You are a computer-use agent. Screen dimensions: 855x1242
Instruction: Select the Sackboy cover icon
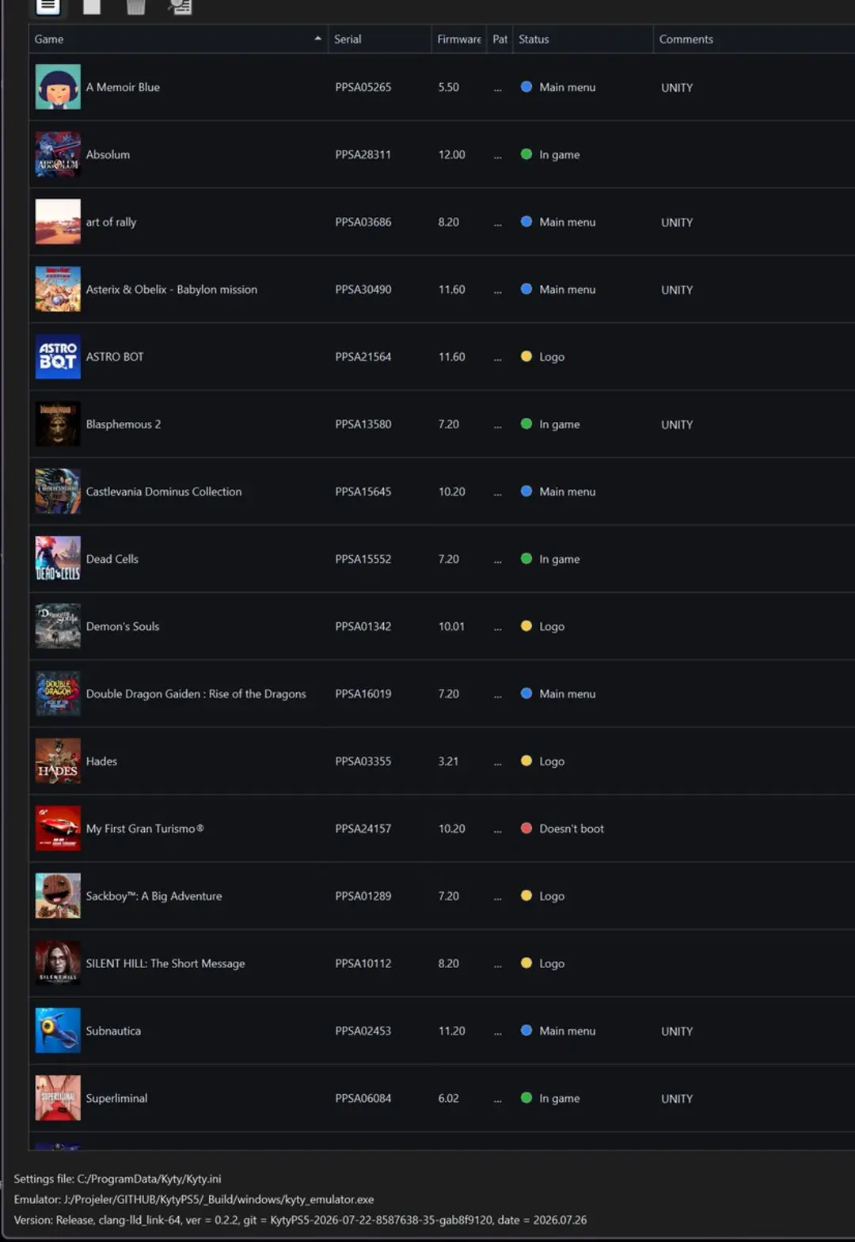tap(58, 896)
